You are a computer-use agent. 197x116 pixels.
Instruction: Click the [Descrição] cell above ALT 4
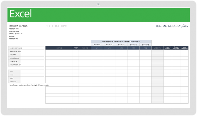(133, 45)
